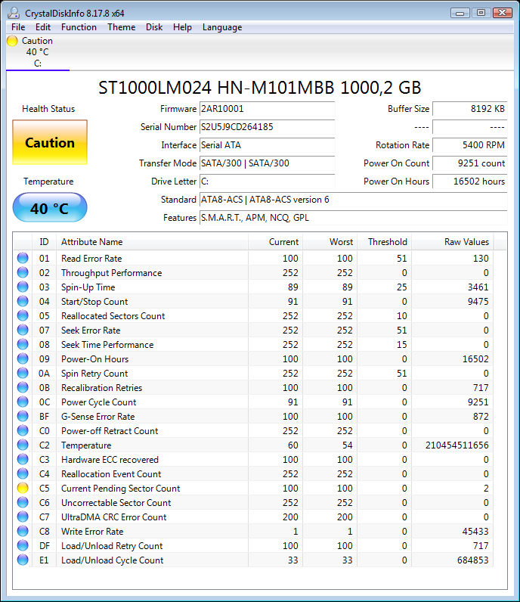Click the raw value 684853
The image size is (520, 602).
click(x=473, y=560)
